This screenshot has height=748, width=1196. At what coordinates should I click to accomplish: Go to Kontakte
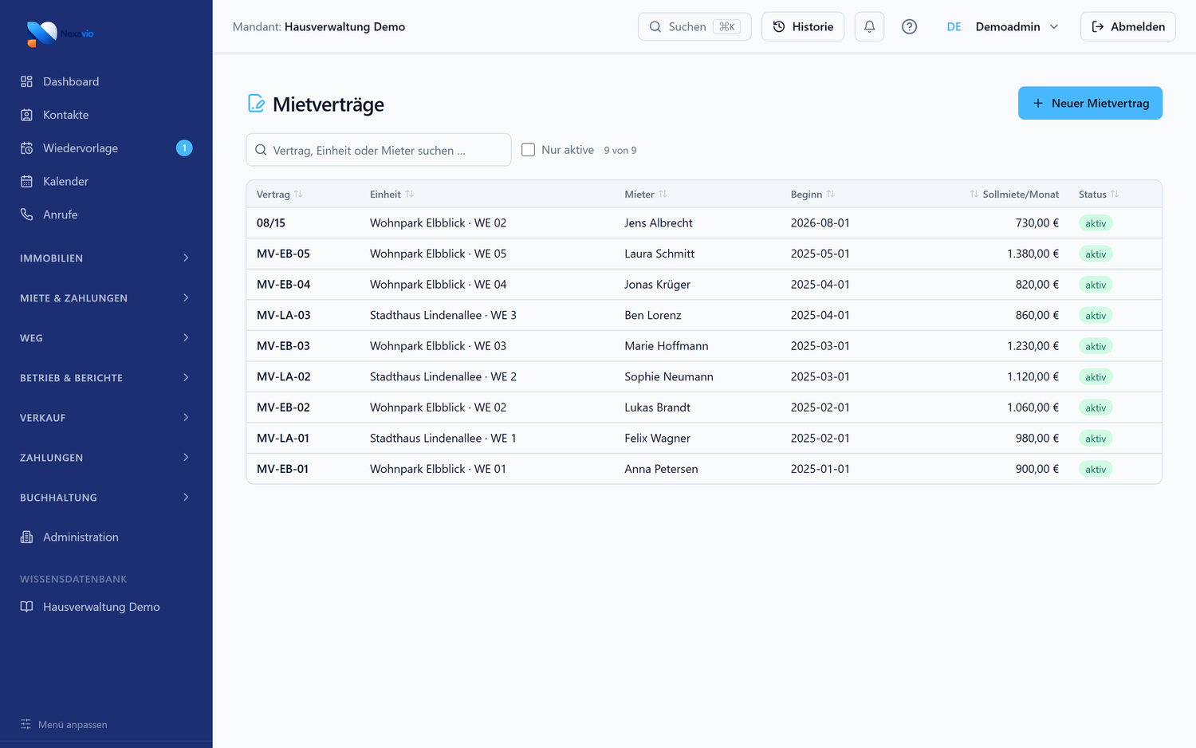(x=106, y=115)
